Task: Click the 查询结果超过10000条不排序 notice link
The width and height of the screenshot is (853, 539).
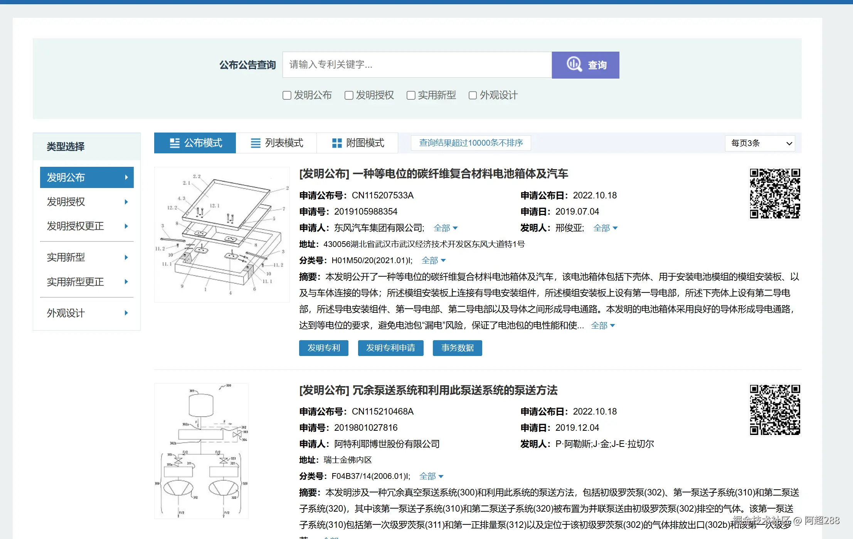Action: click(471, 143)
